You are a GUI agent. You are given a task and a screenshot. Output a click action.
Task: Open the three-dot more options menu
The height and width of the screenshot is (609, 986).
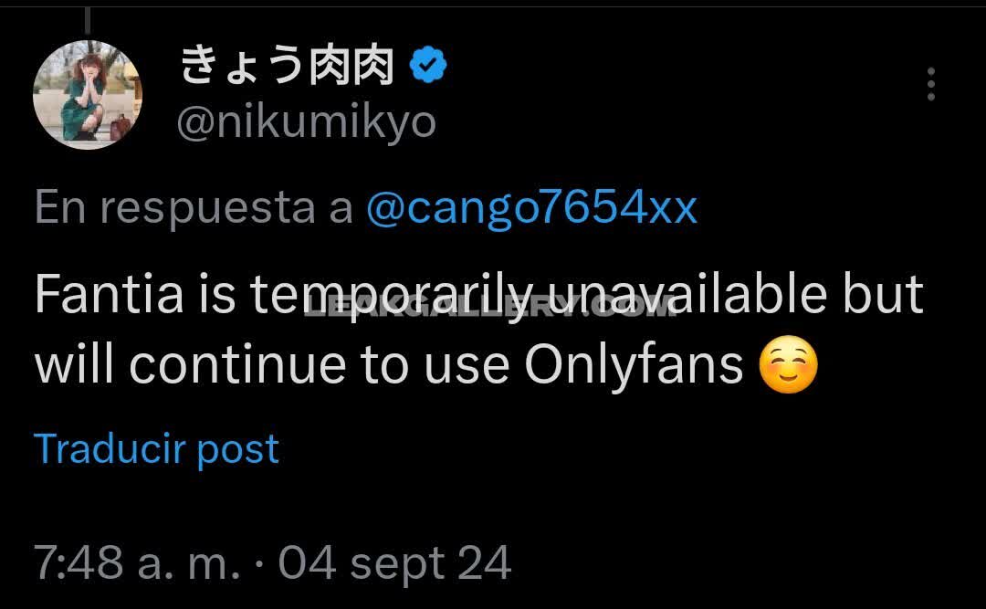930,84
